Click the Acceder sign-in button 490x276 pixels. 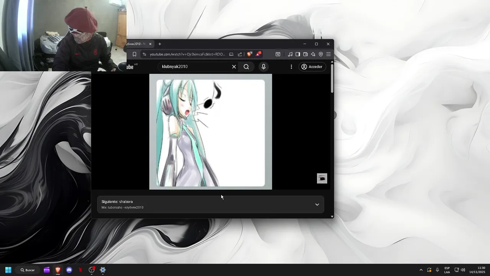click(312, 67)
